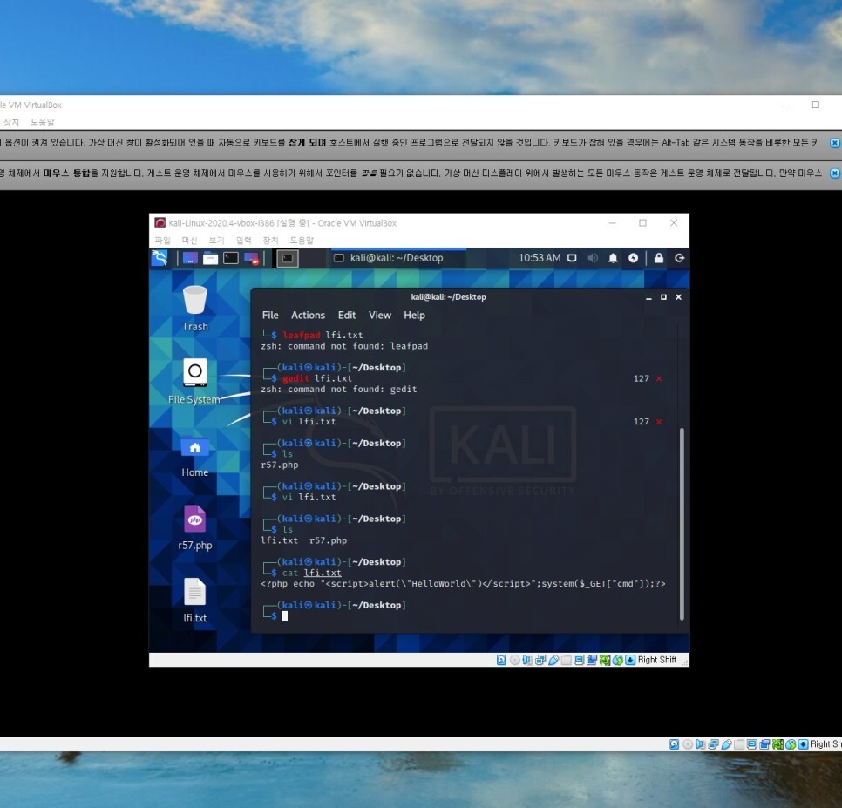This screenshot has width=842, height=808.
Task: Click network indicator in inner VirtualBox status bar
Action: 540,660
